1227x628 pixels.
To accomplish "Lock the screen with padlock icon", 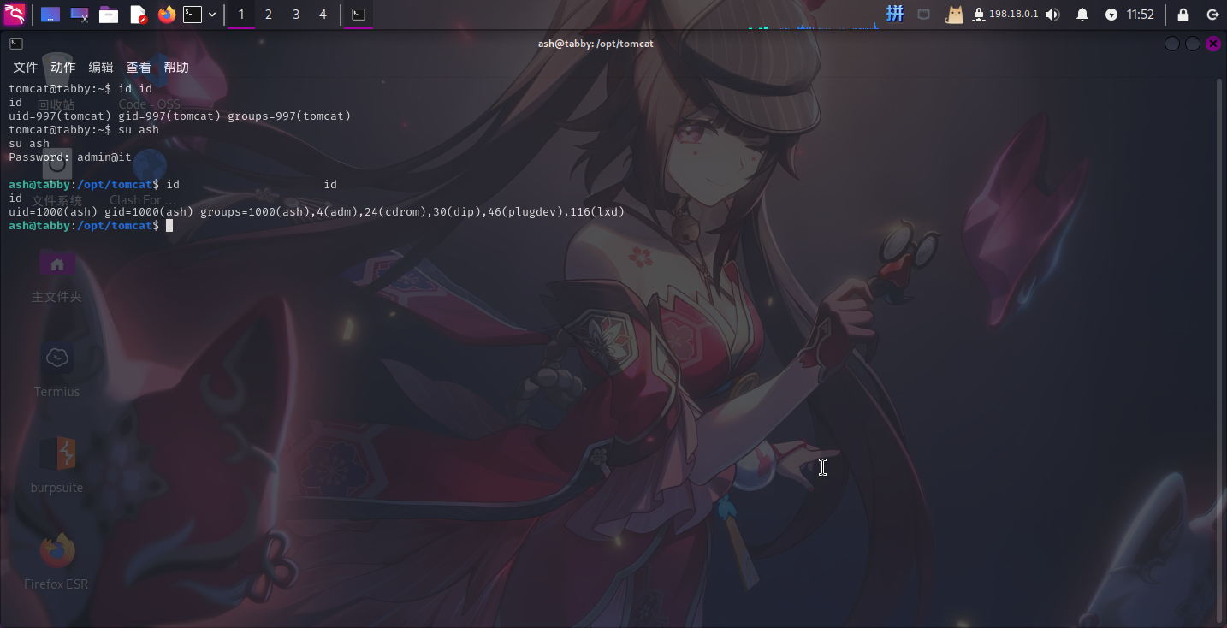I will click(x=1183, y=15).
